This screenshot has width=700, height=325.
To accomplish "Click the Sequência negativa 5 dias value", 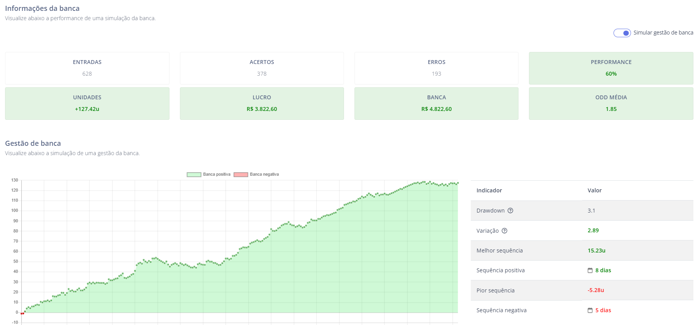I will (x=603, y=310).
